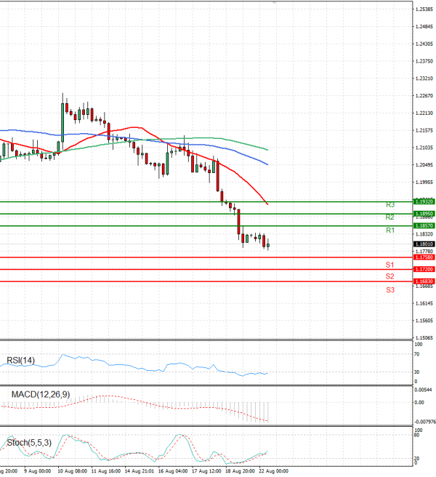Select the 1.20495 price axis value
The height and width of the screenshot is (477, 436).
[x=424, y=165]
